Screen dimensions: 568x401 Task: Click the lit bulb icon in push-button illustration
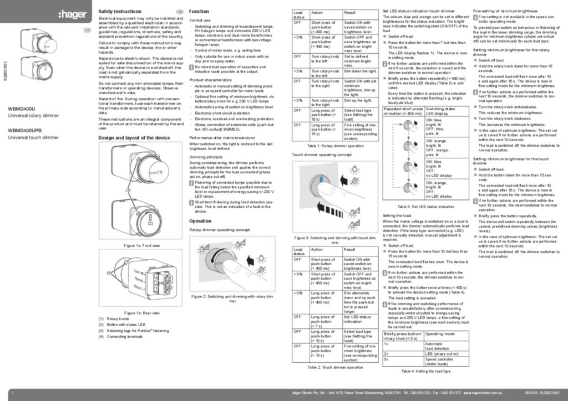tap(353, 169)
